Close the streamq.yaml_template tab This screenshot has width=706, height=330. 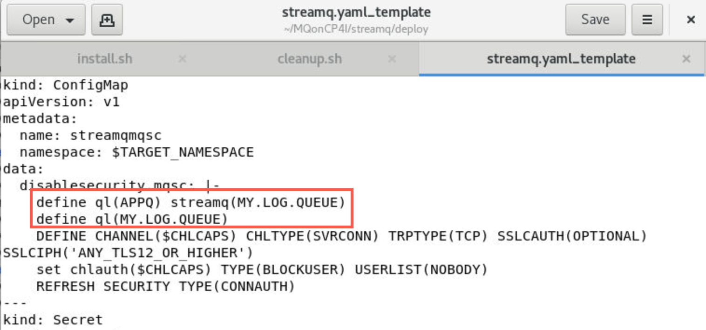tap(686, 59)
